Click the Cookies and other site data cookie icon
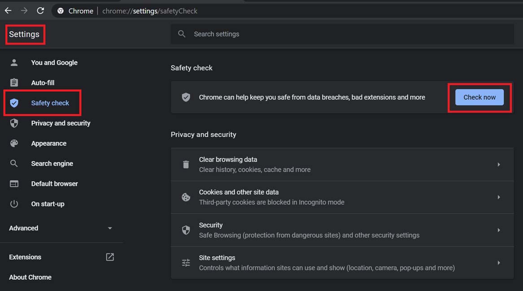Viewport: 523px width, 291px height. [x=186, y=197]
